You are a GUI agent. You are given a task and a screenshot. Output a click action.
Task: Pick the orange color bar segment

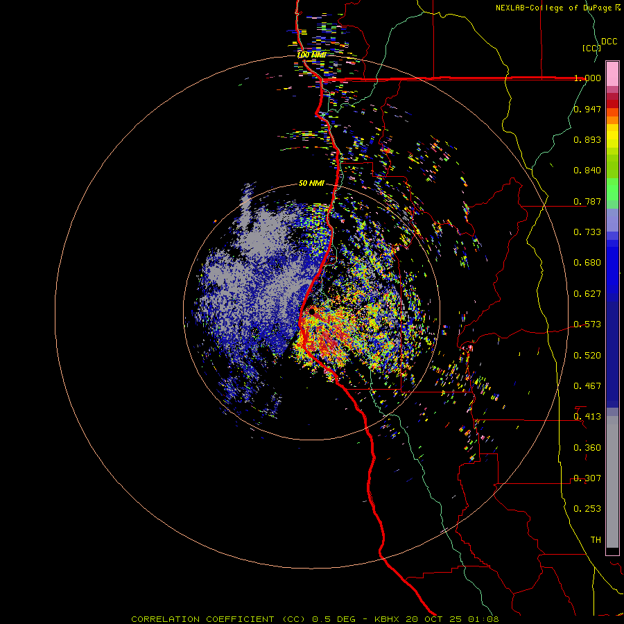click(612, 120)
